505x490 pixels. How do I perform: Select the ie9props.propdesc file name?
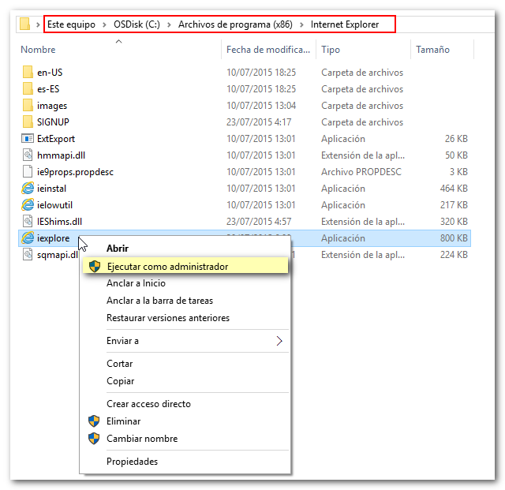coord(75,172)
